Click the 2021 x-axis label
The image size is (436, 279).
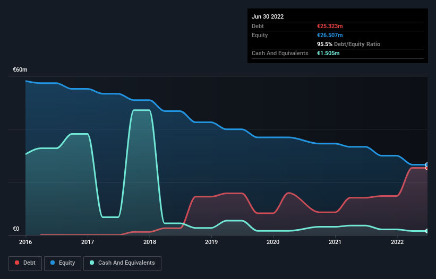click(335, 242)
